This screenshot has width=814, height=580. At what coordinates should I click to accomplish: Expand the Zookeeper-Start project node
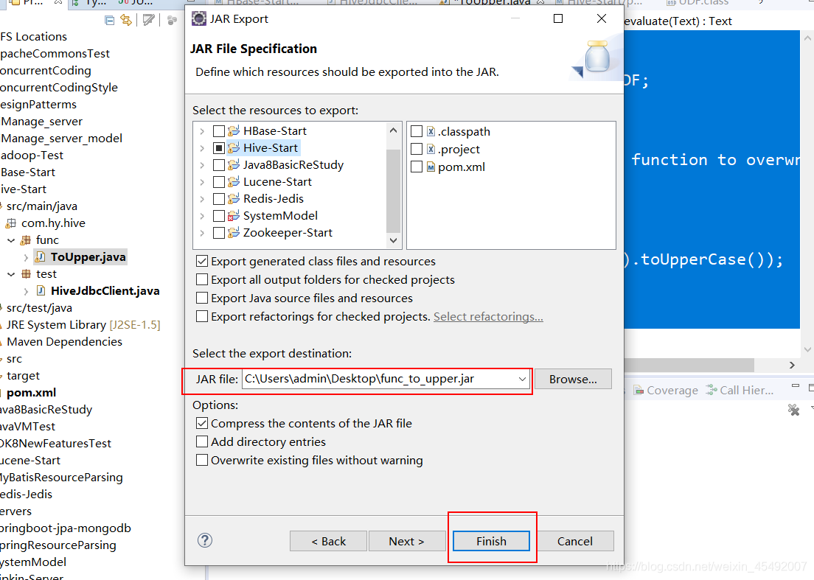(203, 233)
